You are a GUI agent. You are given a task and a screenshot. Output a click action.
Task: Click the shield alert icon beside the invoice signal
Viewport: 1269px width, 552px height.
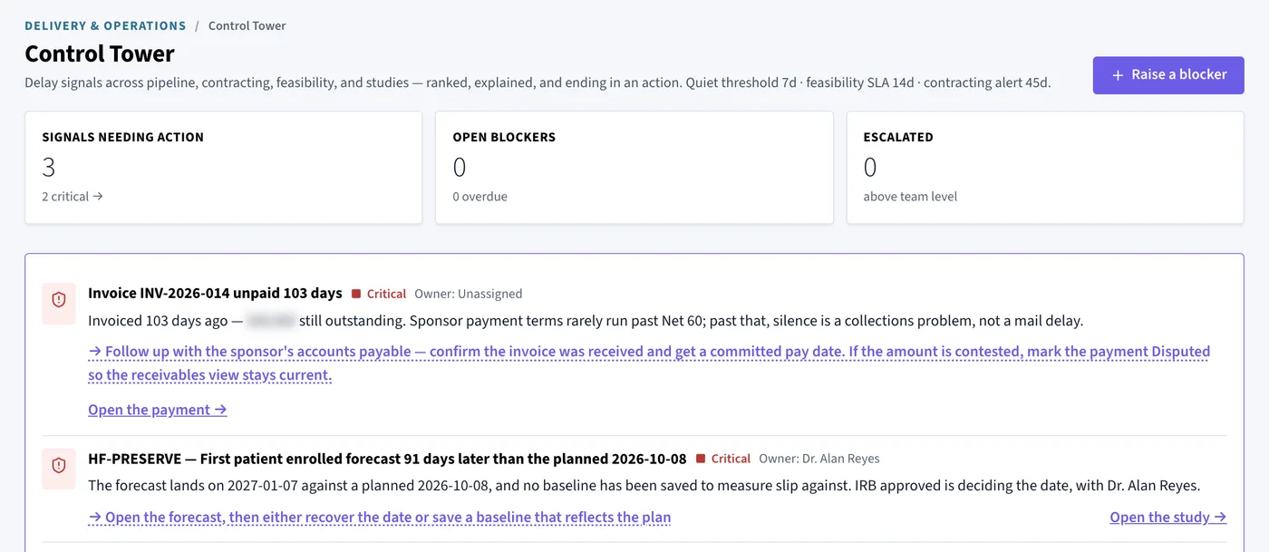click(x=59, y=300)
